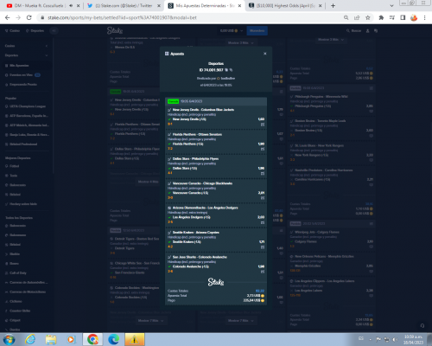Open UEFA Champions League in sidebar
Screen dimensions: 432x346
tap(25, 106)
